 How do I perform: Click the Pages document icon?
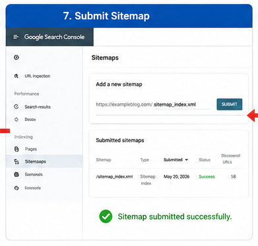16,149
